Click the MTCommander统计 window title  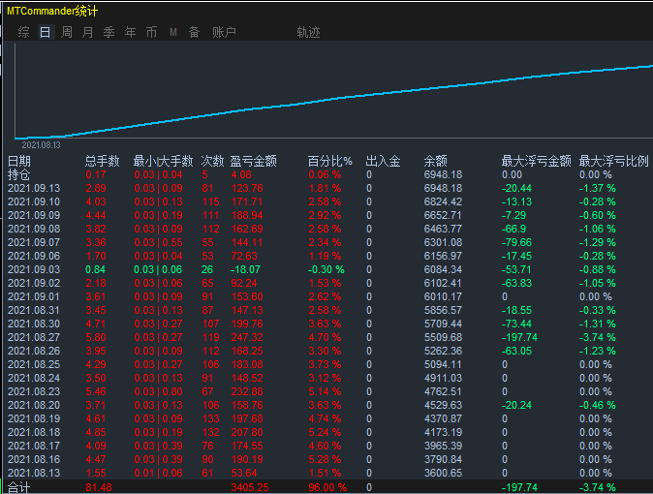52,11
